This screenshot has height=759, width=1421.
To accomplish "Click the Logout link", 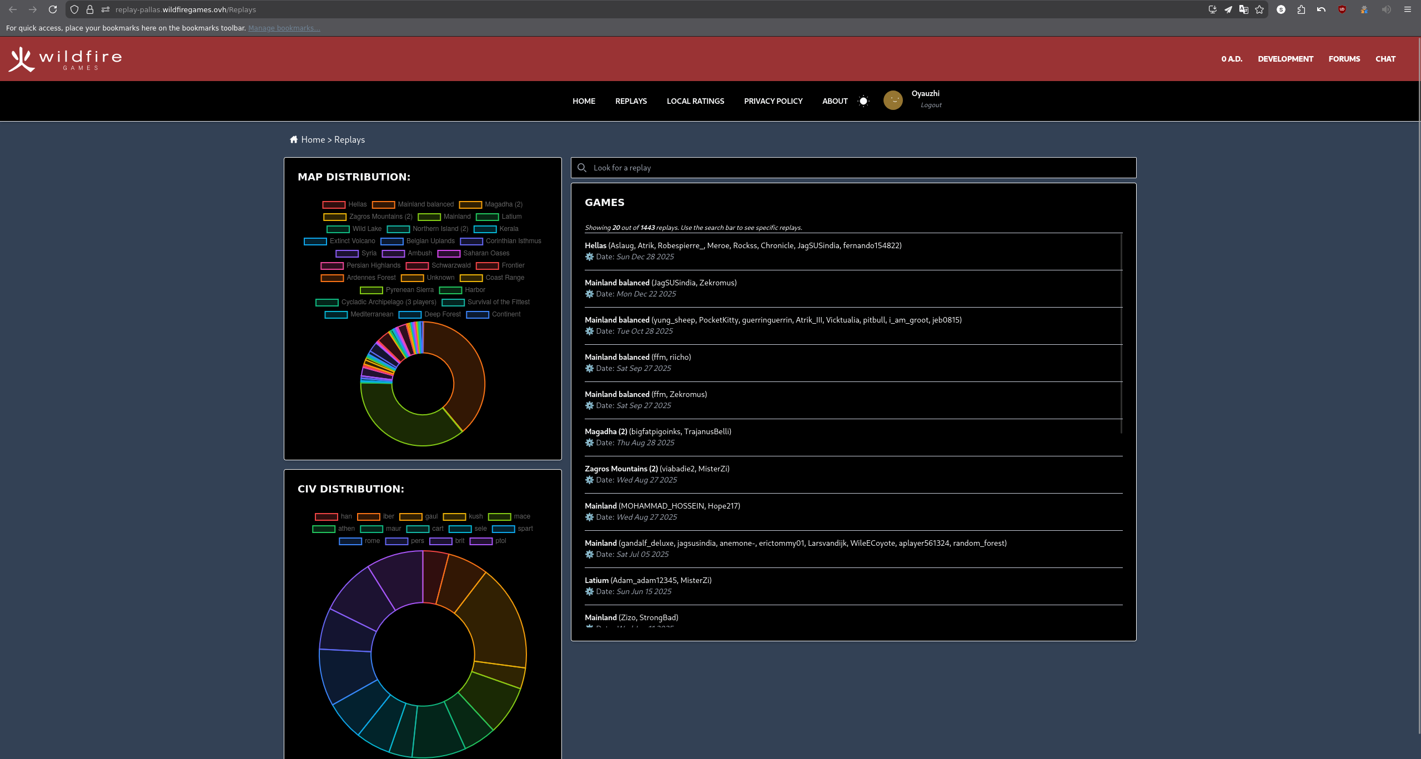I will (x=931, y=105).
